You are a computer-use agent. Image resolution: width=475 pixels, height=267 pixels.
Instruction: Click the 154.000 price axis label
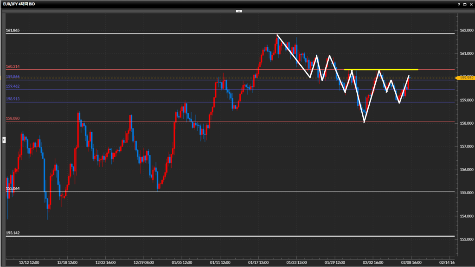click(466, 216)
